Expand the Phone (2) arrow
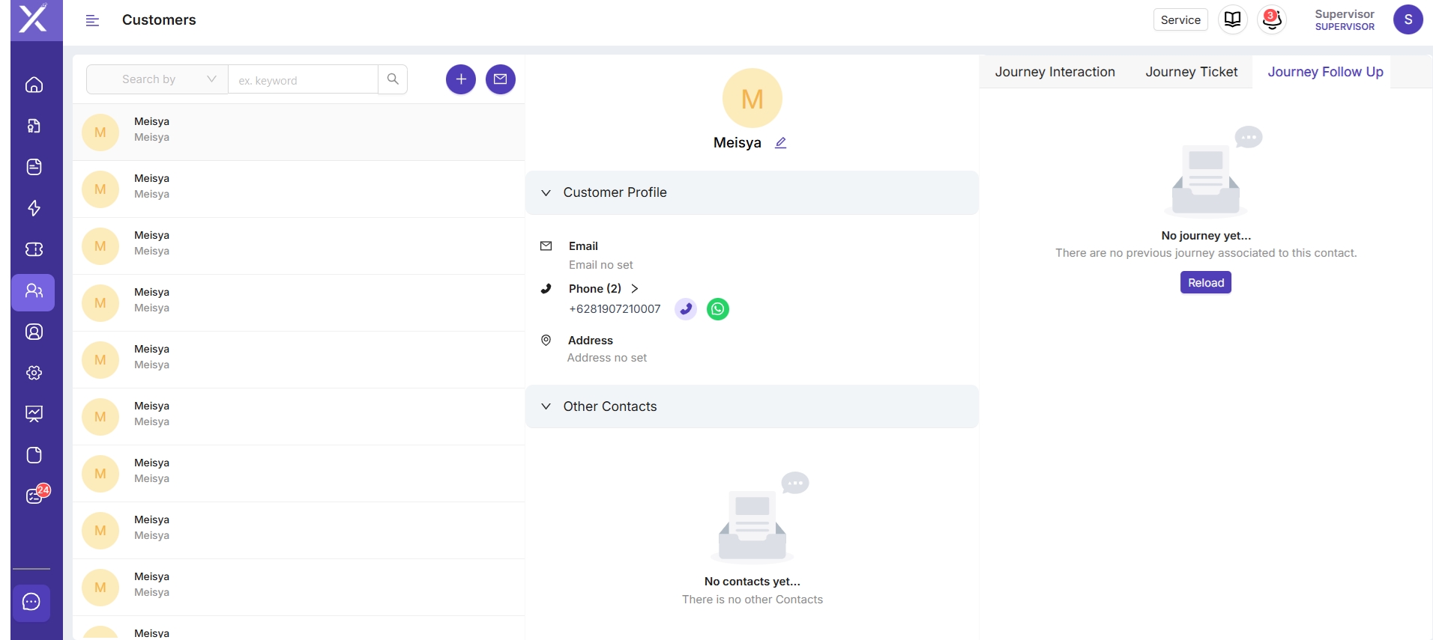 (635, 289)
